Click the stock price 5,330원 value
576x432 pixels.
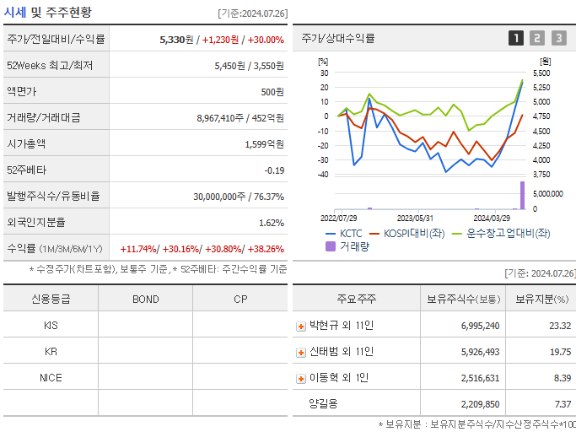176,40
